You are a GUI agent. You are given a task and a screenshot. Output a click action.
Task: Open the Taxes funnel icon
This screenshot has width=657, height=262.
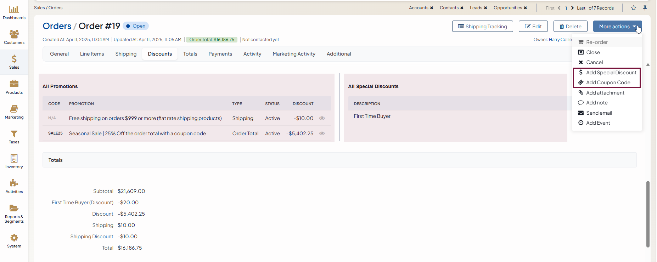(x=14, y=134)
